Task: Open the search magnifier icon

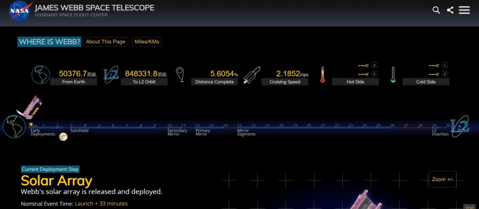Action: coord(436,10)
